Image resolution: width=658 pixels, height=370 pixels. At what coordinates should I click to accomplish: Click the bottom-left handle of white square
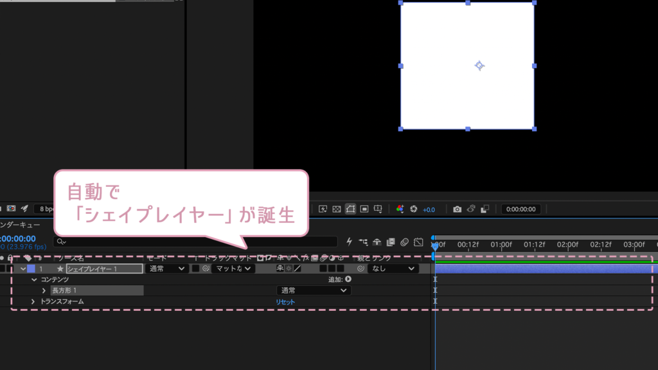[400, 129]
